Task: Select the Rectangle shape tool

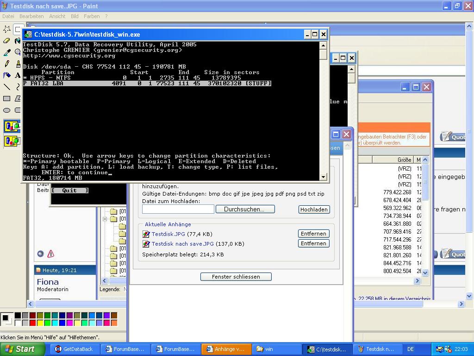Action: (6, 98)
